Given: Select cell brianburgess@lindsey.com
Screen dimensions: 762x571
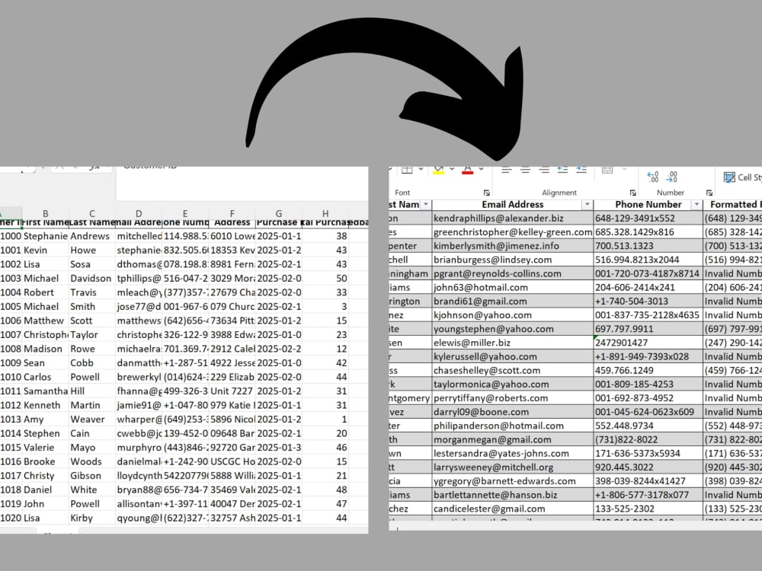Looking at the screenshot, I should [x=512, y=260].
